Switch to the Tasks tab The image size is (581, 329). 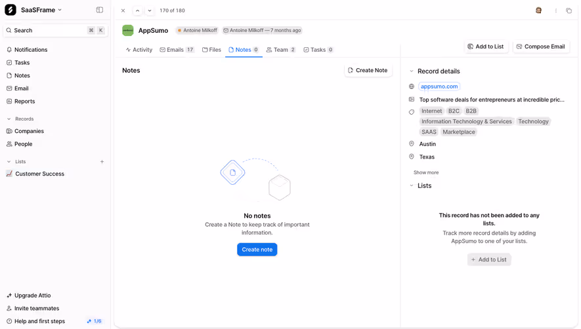pos(318,50)
